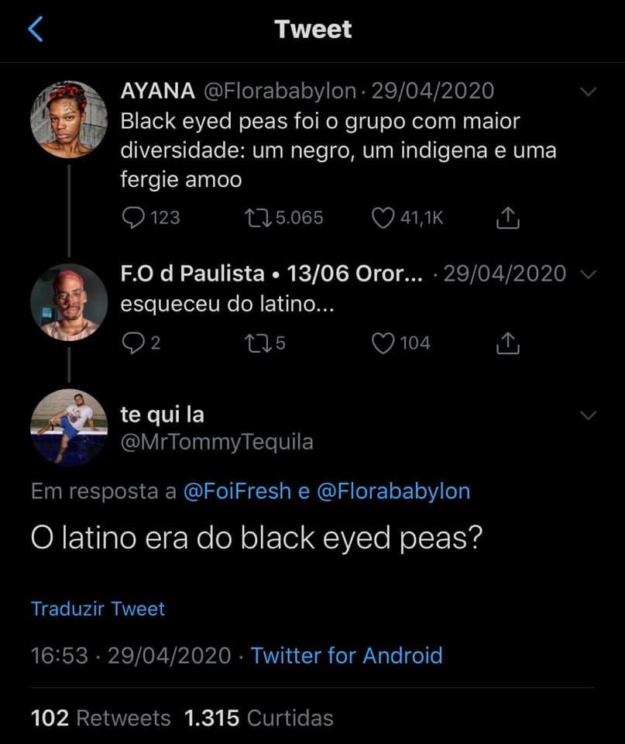View F.O d Paulista's avatar
The height and width of the screenshot is (744, 625).
tap(68, 302)
